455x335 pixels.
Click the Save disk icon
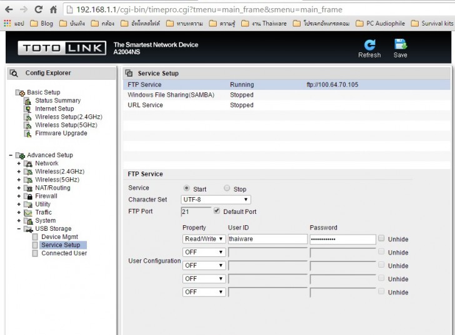click(401, 44)
